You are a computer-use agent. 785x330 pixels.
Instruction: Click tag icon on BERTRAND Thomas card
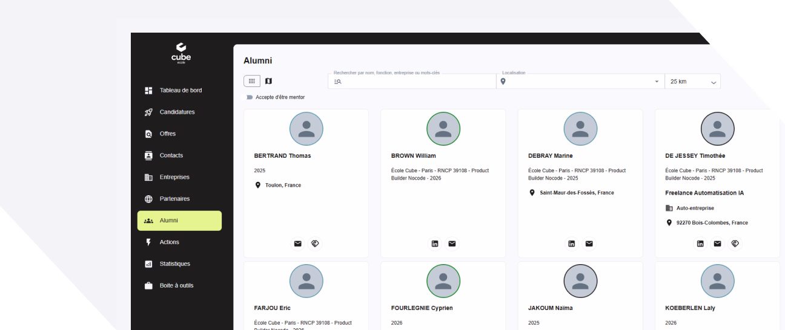coord(314,243)
